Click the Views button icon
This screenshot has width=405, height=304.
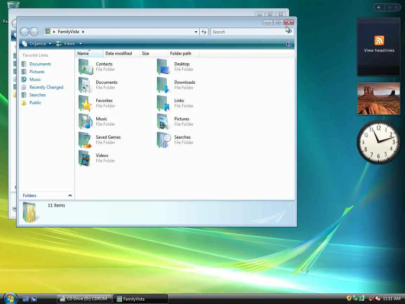click(59, 44)
